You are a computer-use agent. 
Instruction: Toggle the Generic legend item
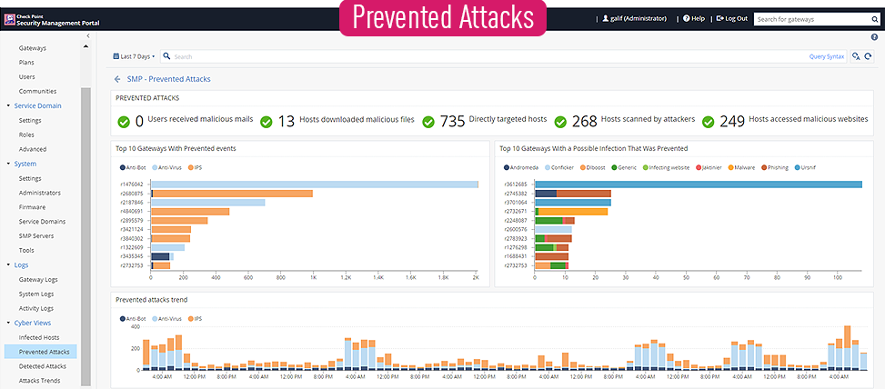click(625, 167)
